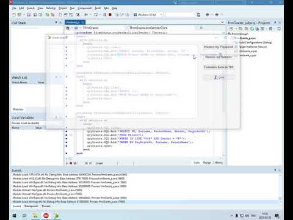Expand the editor tab list chevron
Screen dimensions: 293x220
[x=222, y=22]
